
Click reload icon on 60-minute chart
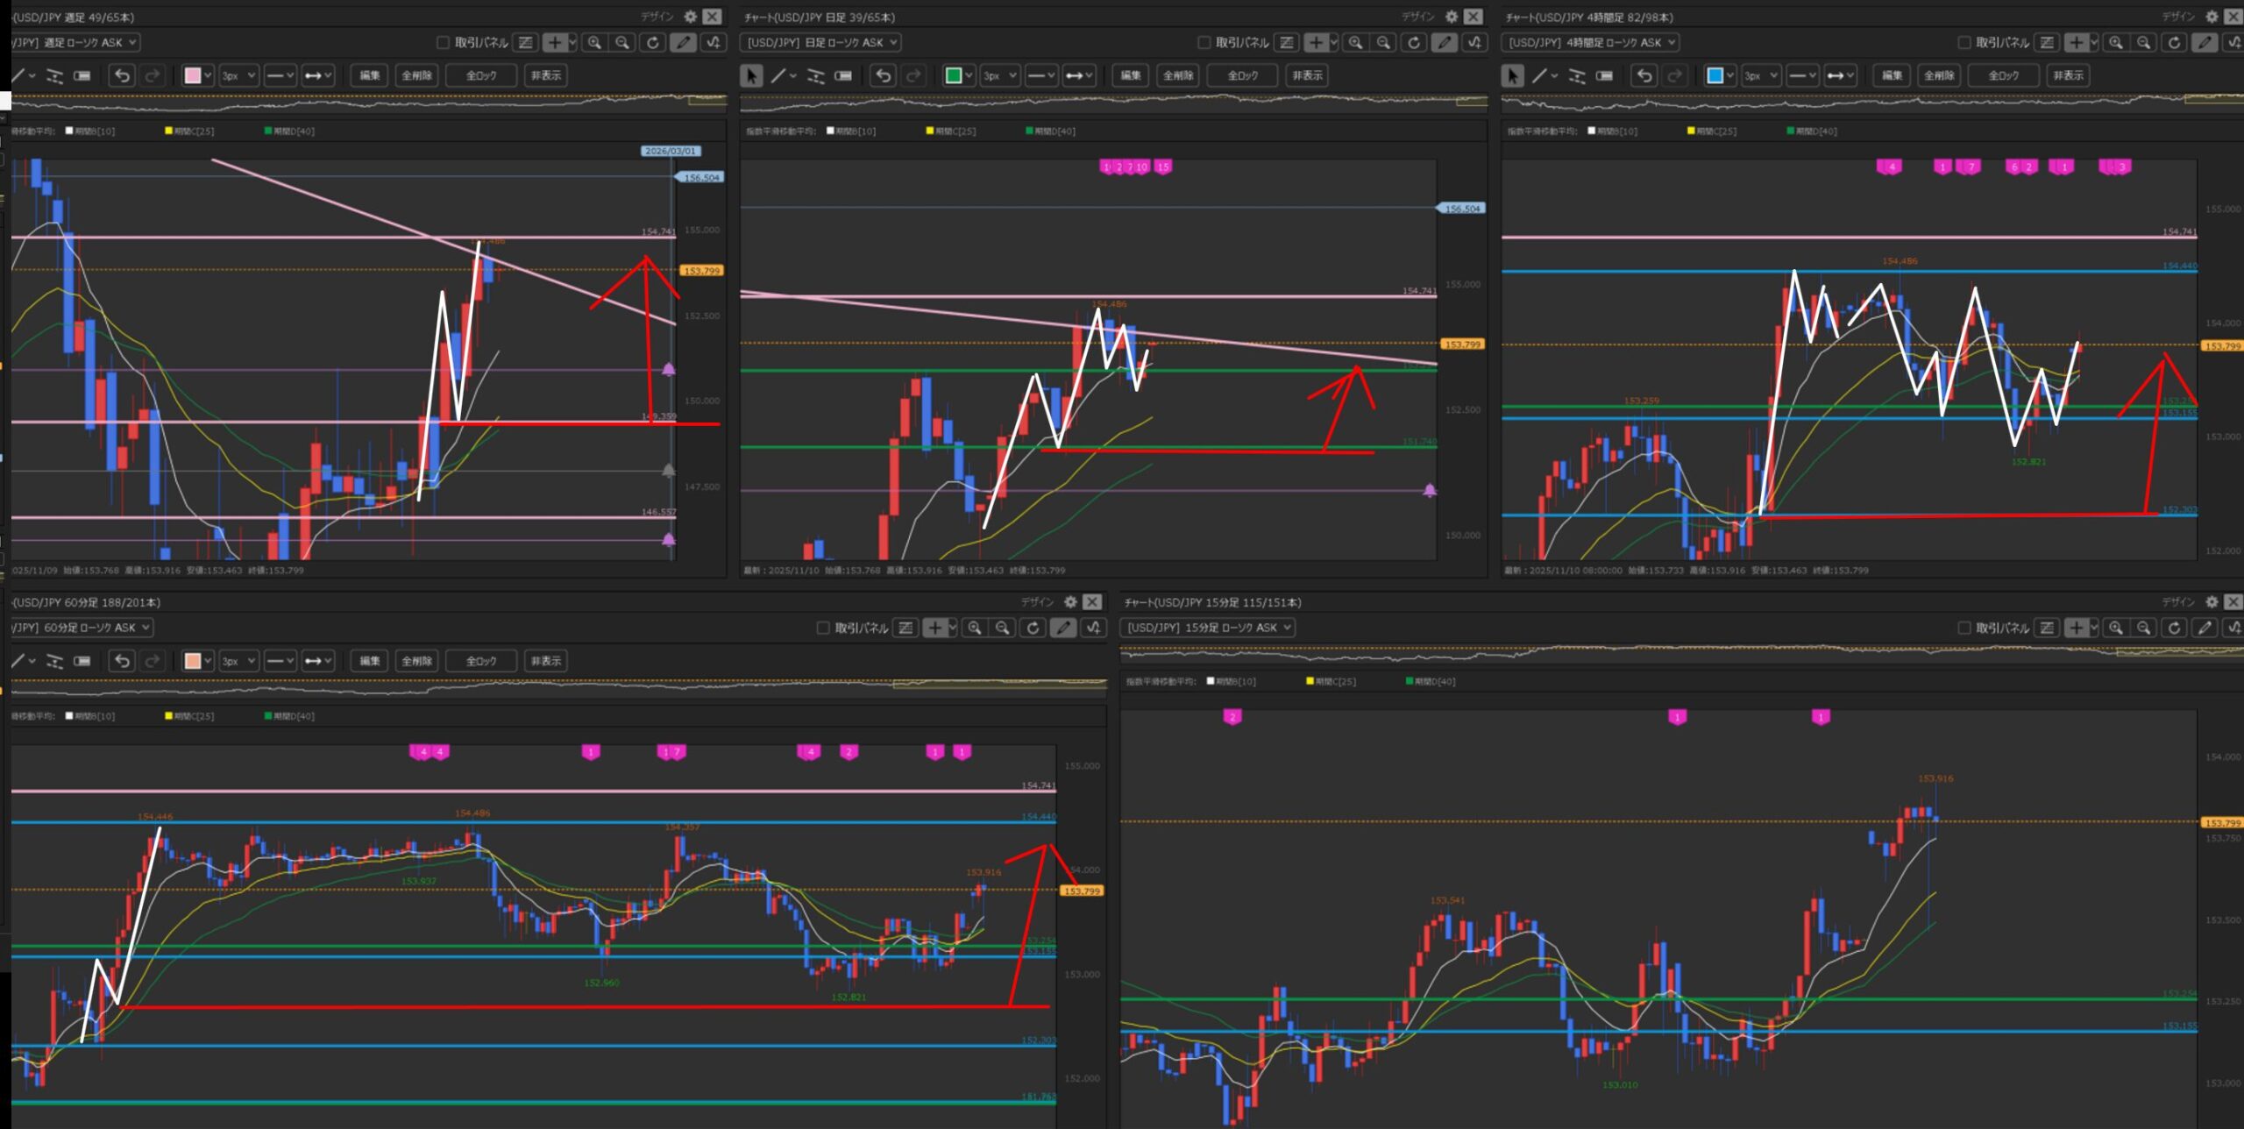coord(1033,628)
